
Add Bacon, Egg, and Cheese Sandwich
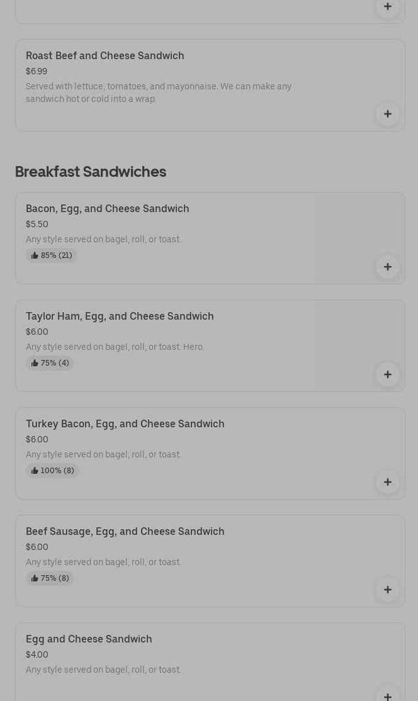[388, 267]
